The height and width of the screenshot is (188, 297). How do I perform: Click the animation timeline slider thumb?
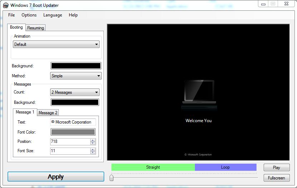[x=111, y=178]
